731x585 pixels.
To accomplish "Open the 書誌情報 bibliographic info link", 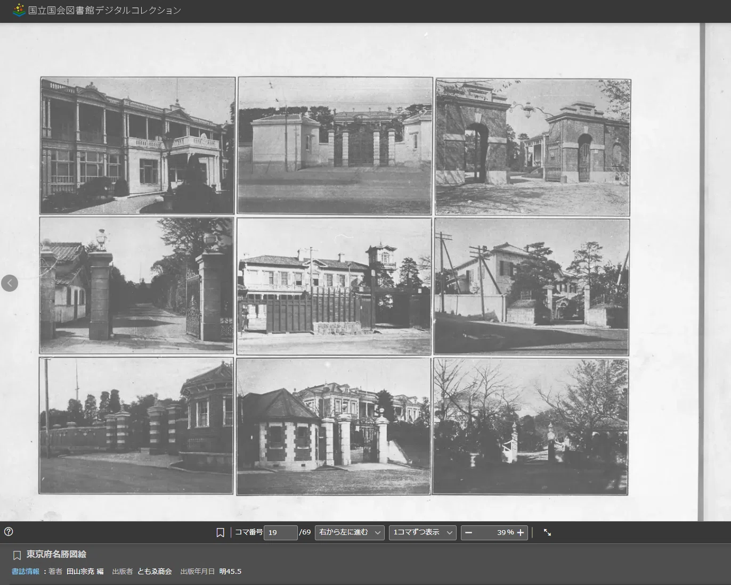I will pyautogui.click(x=26, y=571).
